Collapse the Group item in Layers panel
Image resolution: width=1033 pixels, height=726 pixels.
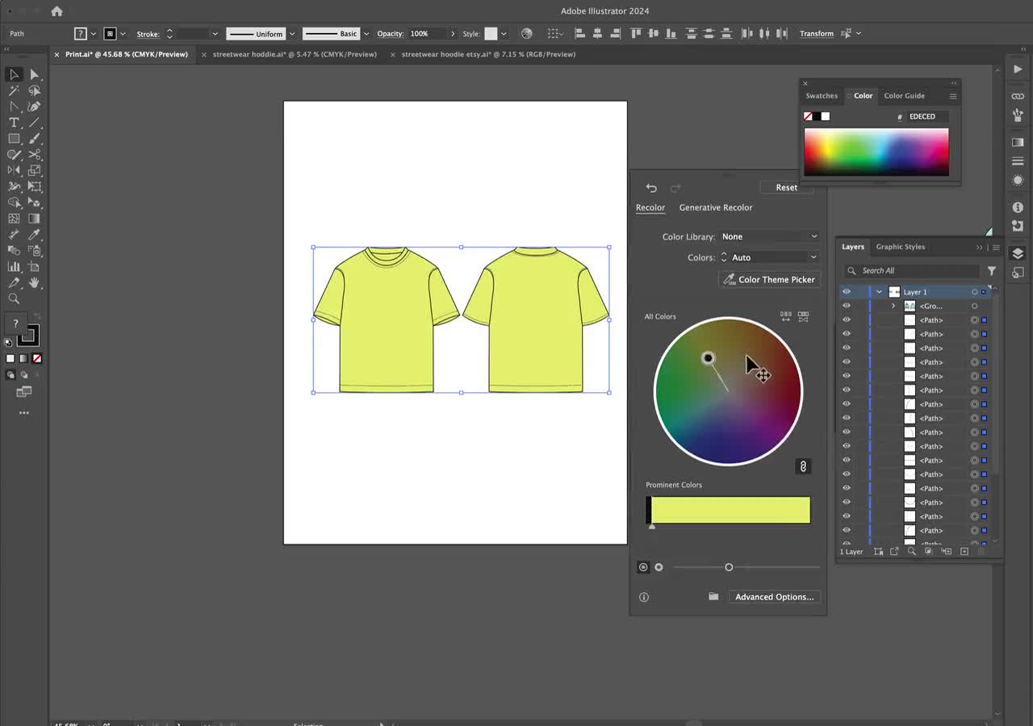pyautogui.click(x=893, y=306)
